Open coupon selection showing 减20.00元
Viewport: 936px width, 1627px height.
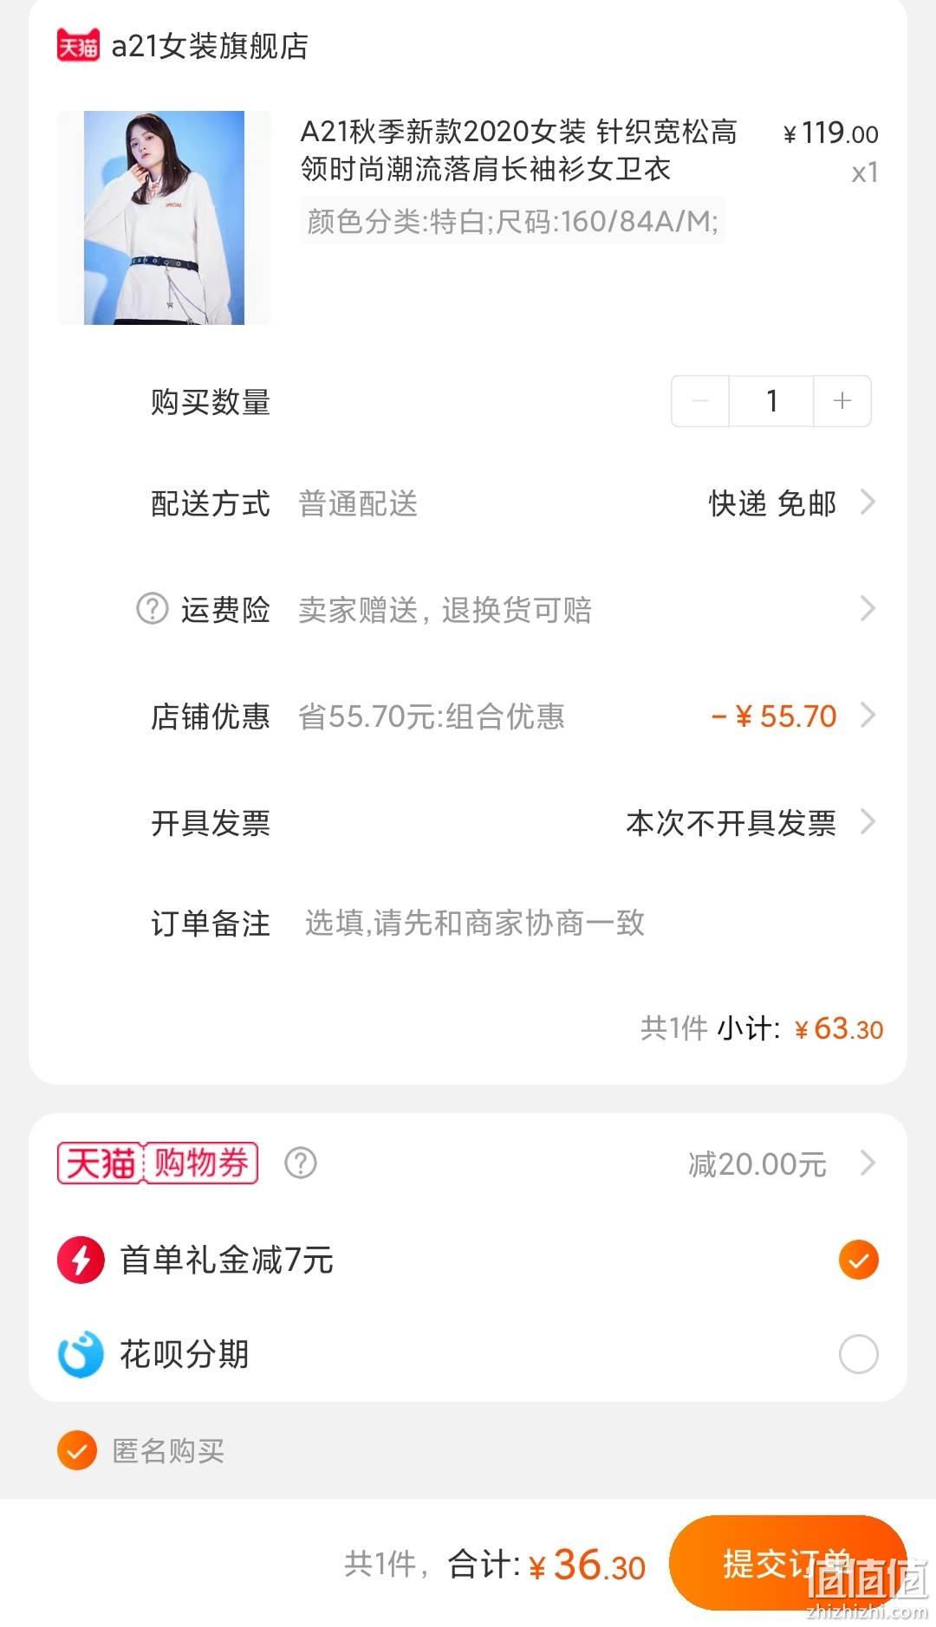[782, 1163]
